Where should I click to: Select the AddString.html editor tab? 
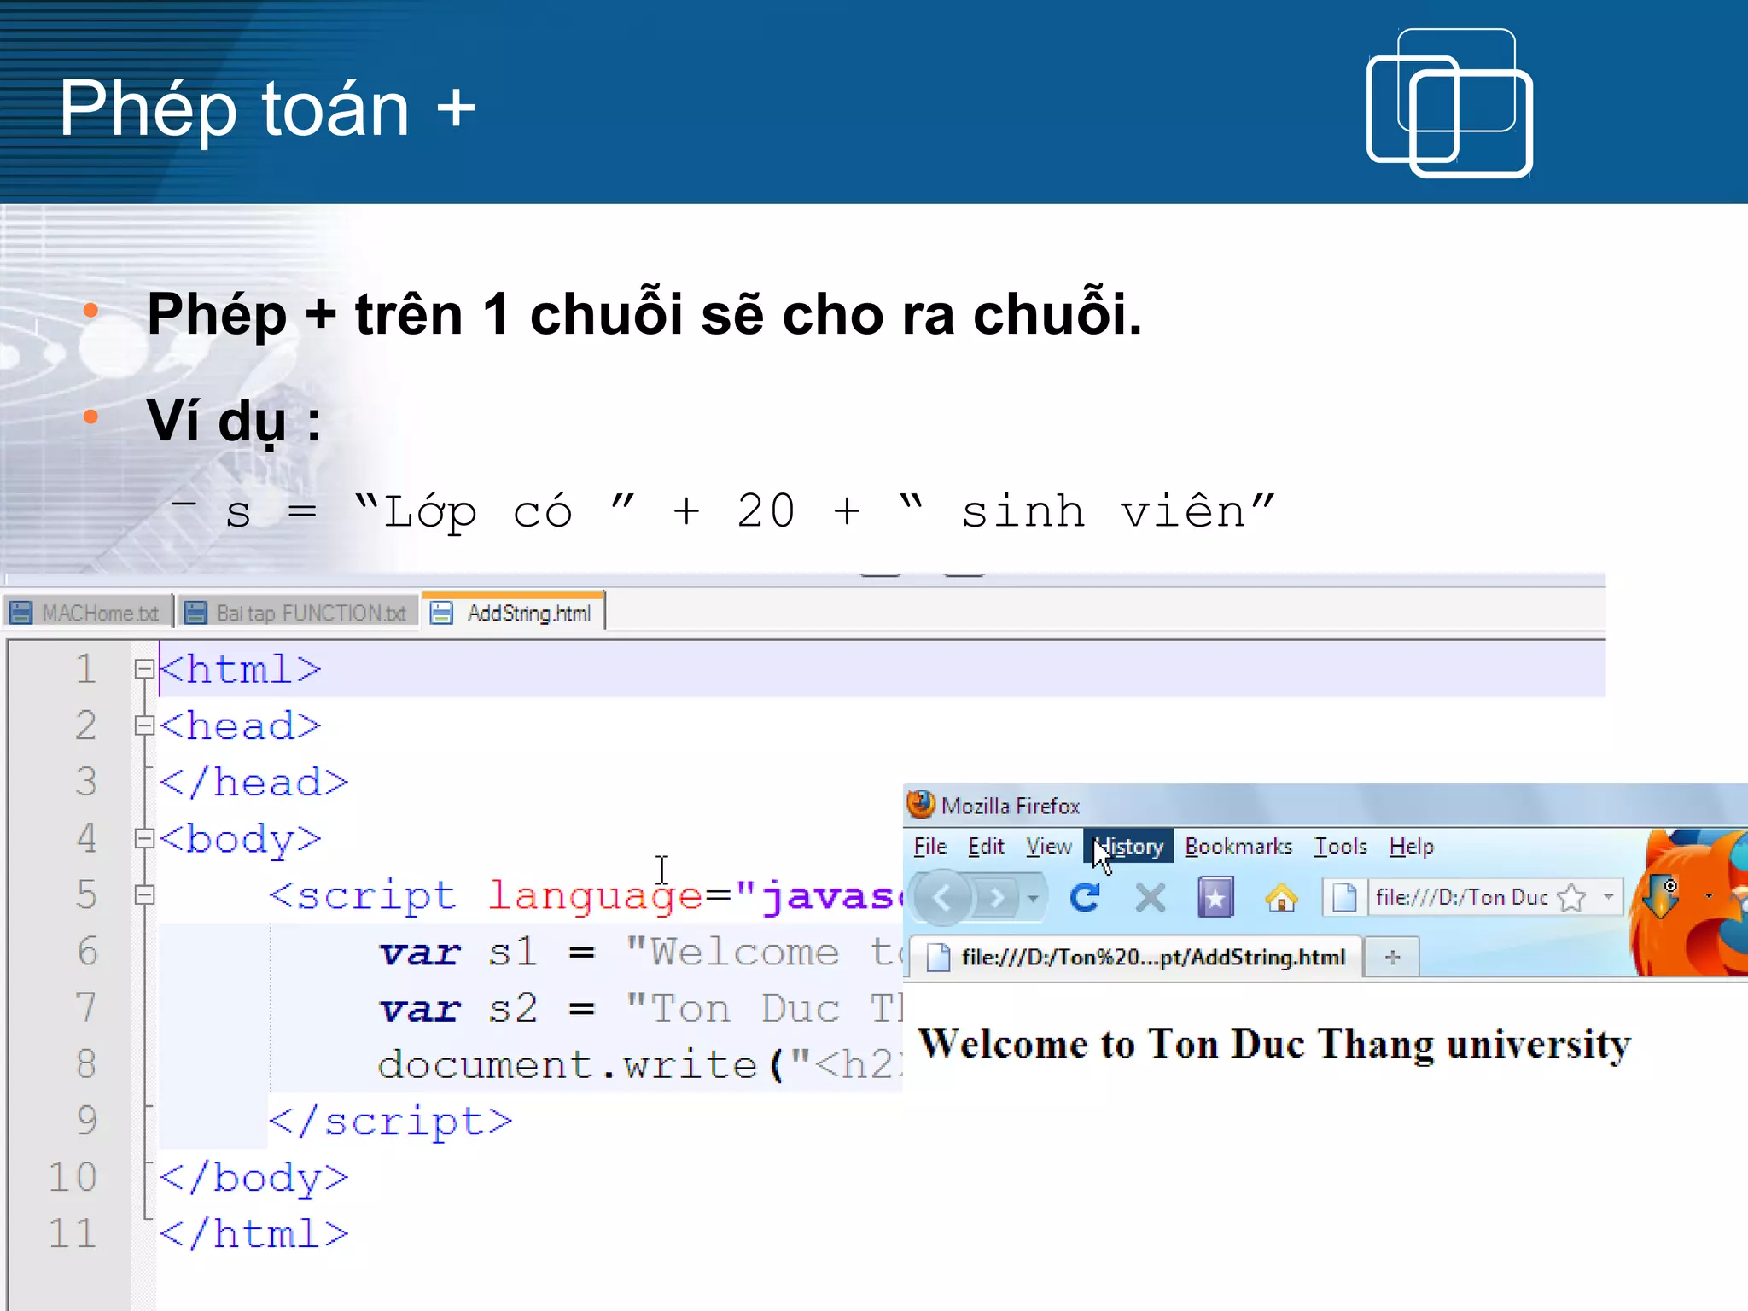pyautogui.click(x=514, y=612)
